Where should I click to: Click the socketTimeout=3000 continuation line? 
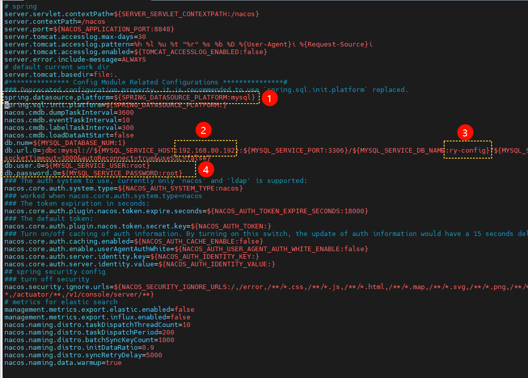pos(108,158)
